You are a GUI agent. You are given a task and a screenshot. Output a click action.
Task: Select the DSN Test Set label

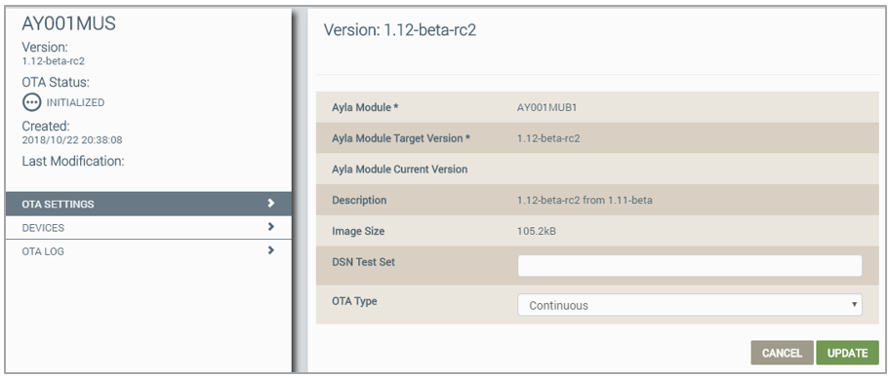pos(364,262)
